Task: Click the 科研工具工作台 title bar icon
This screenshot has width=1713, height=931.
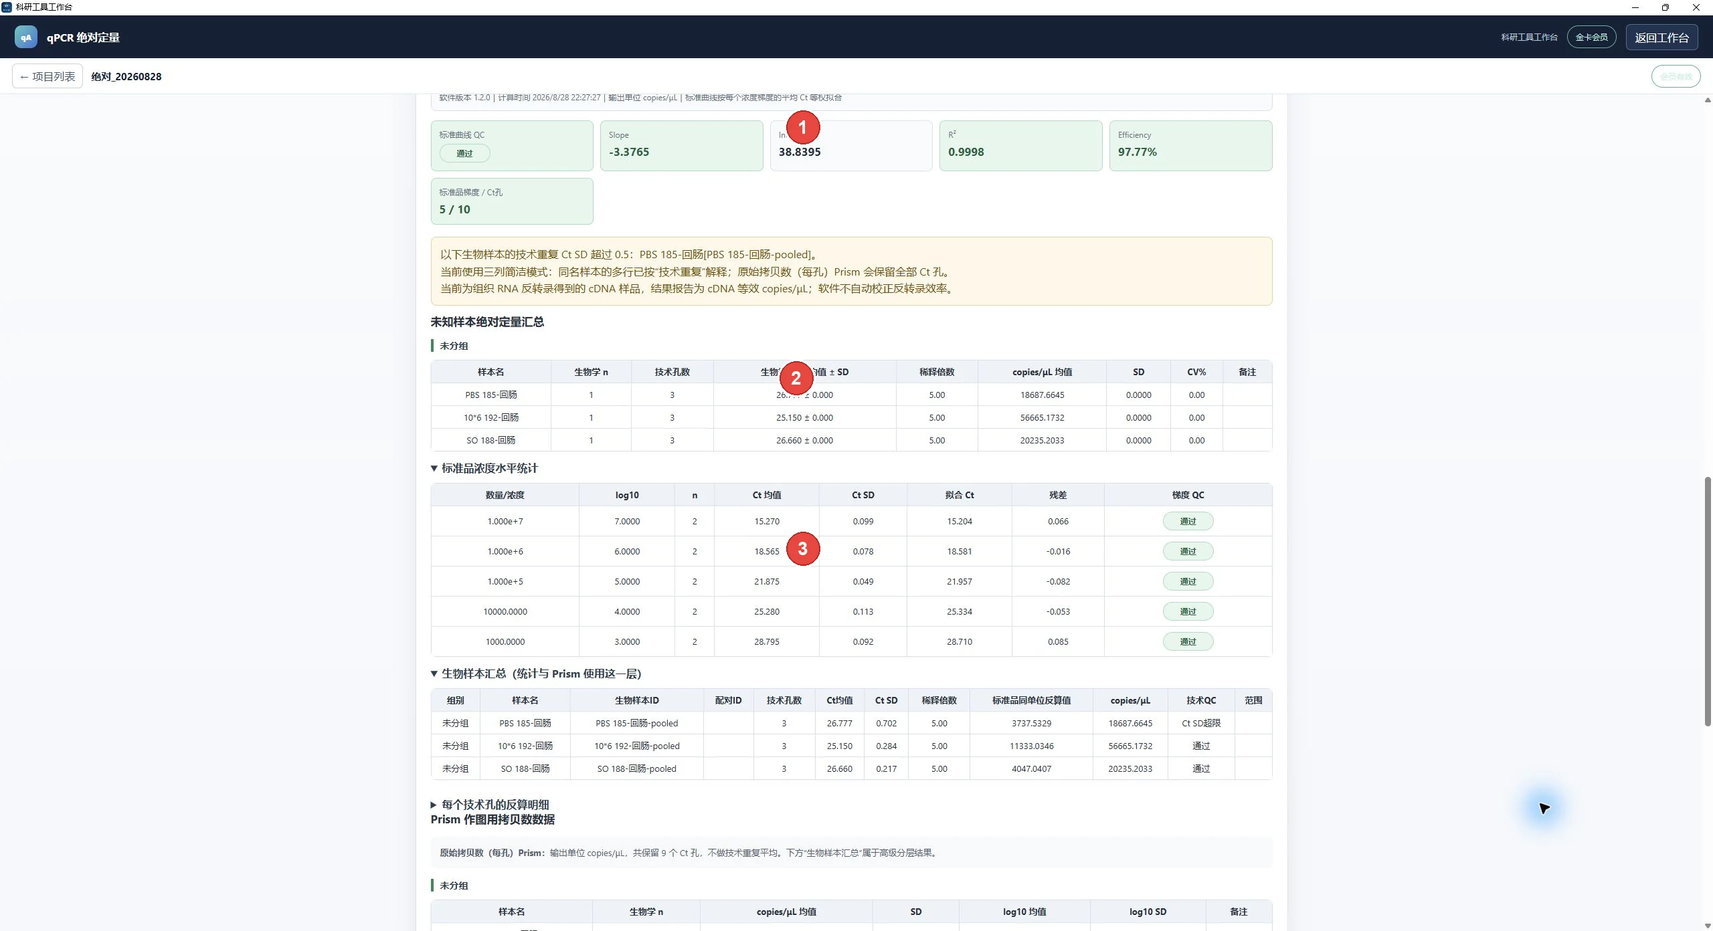Action: [x=7, y=7]
